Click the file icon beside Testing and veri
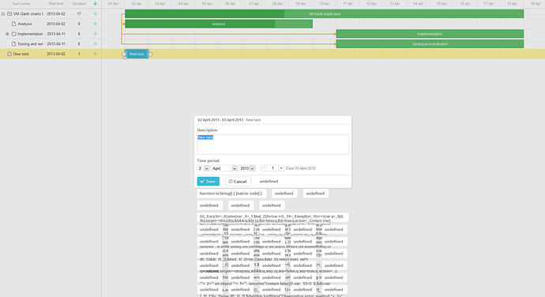Screen dimensions: 545x297 click(14, 43)
